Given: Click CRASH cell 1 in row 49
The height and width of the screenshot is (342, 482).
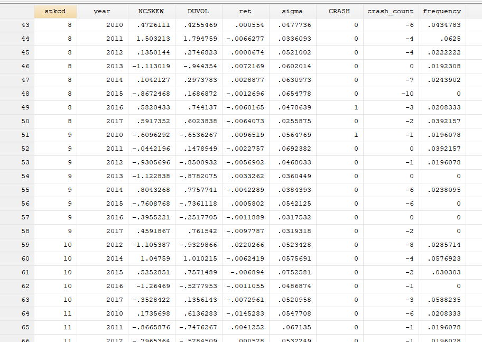Looking at the screenshot, I should point(339,107).
